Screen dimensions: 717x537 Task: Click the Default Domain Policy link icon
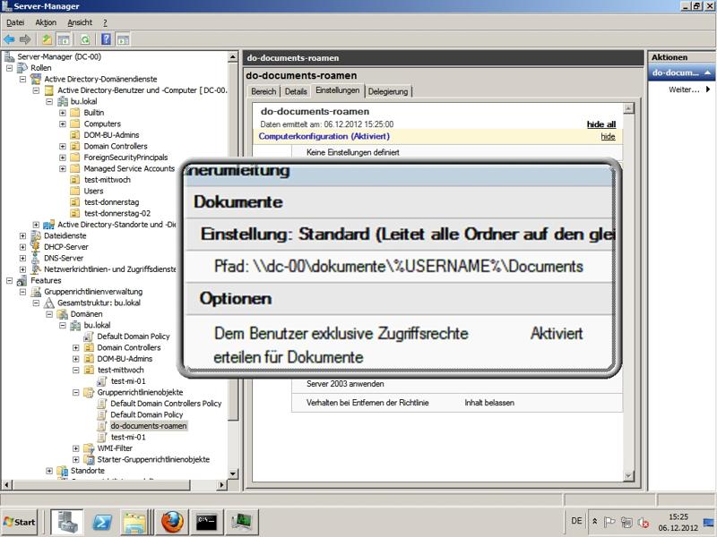(x=89, y=337)
